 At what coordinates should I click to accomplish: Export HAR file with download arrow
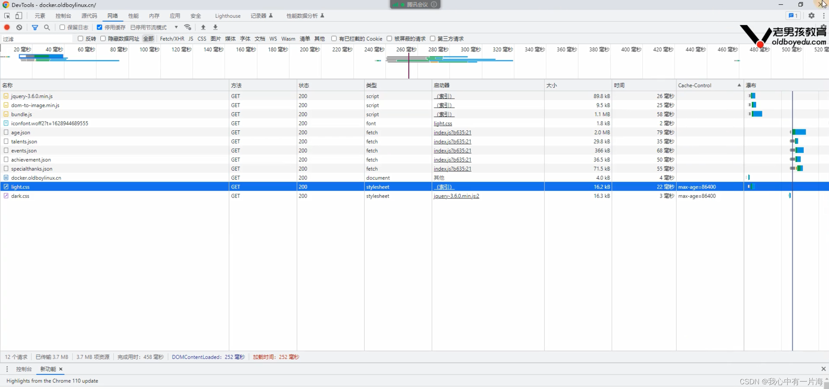tap(215, 27)
